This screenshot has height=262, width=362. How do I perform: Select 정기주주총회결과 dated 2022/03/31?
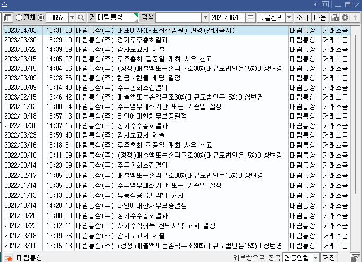pyautogui.click(x=122, y=125)
